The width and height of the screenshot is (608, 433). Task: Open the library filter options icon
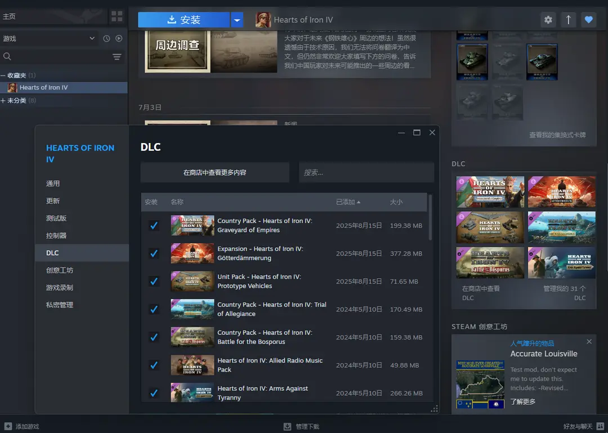coord(117,56)
